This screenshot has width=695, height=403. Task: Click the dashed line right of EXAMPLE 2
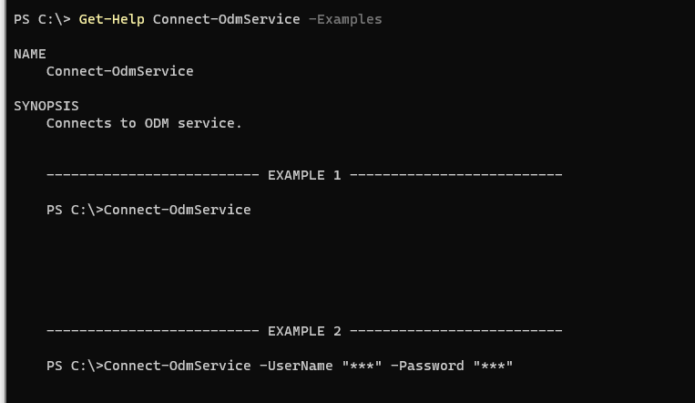[455, 331]
